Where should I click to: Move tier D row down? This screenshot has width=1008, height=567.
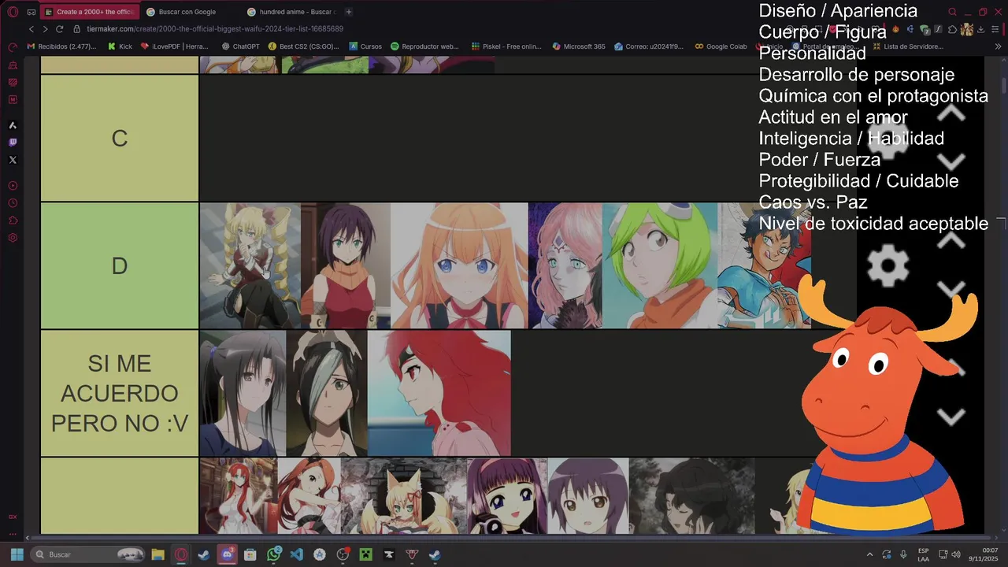tap(951, 290)
